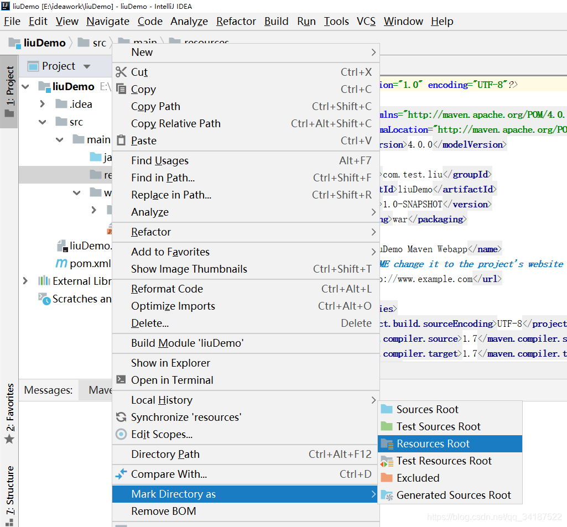Screen dimensions: 567x527
Task: Select the src breadcrumb
Action: 100,43
